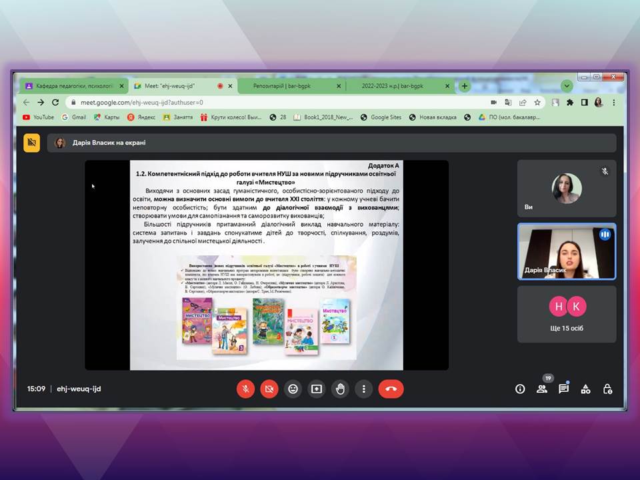This screenshot has width=640, height=480.
Task: Click H participant avatar
Action: tap(559, 307)
